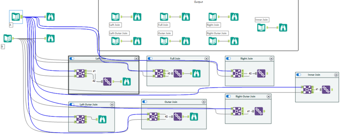Click the Right Join comment label in Output

[213, 25]
